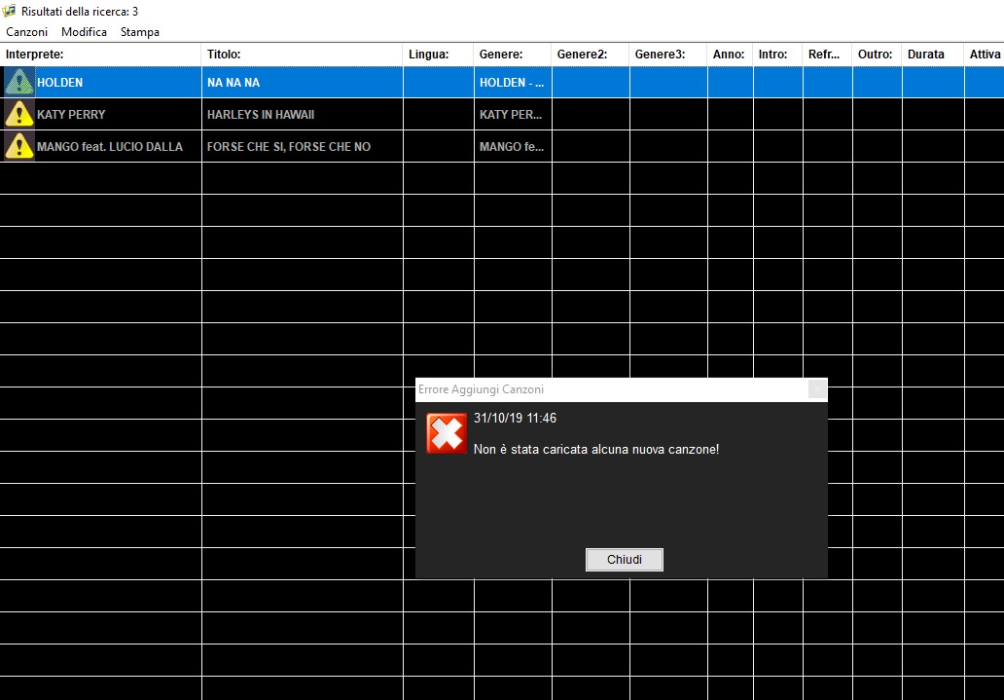
Task: Click the Anno column header
Action: coord(730,55)
